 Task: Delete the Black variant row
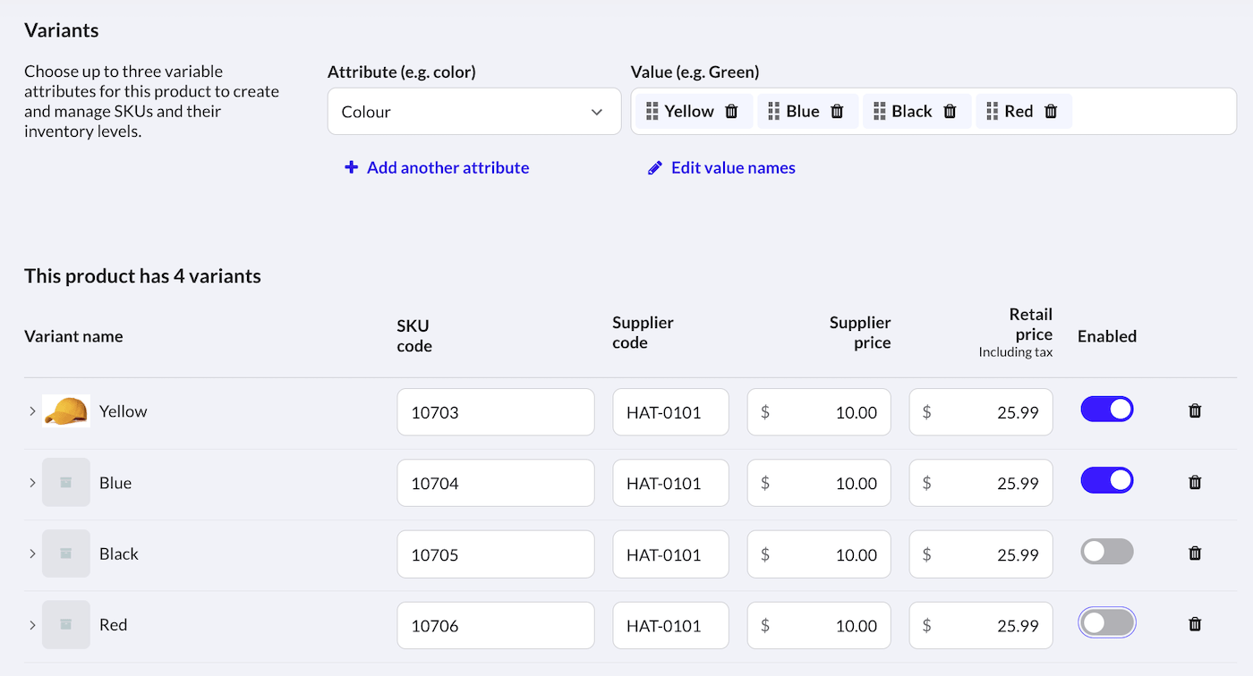[1194, 553]
